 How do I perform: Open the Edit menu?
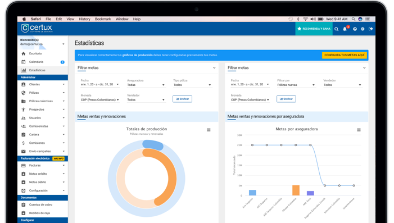click(x=59, y=19)
